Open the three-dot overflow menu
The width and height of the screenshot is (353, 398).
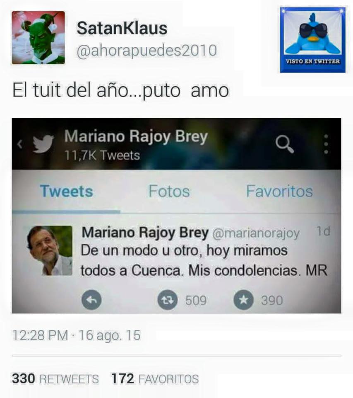[x=326, y=144]
